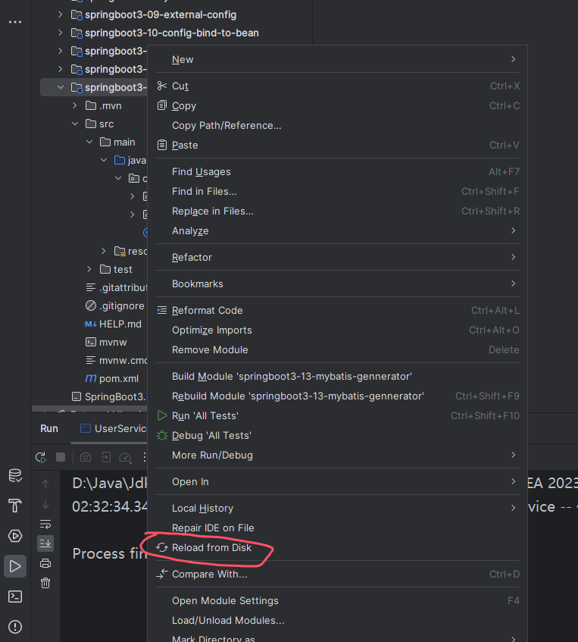The height and width of the screenshot is (642, 578).
Task: Collapse the src folder
Action: pos(75,124)
